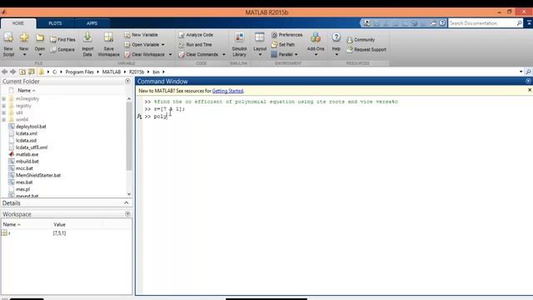Open MATLAB Preferences
533x300 pixels.
[x=286, y=35]
